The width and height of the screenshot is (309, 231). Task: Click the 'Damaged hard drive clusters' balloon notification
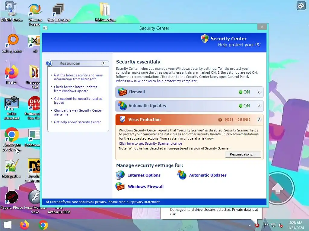[x=211, y=213]
